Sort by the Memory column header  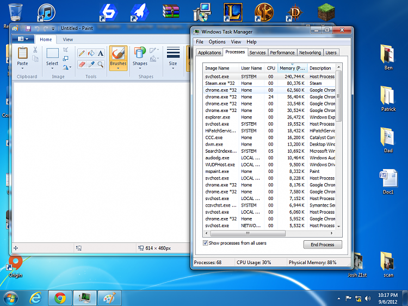[293, 68]
